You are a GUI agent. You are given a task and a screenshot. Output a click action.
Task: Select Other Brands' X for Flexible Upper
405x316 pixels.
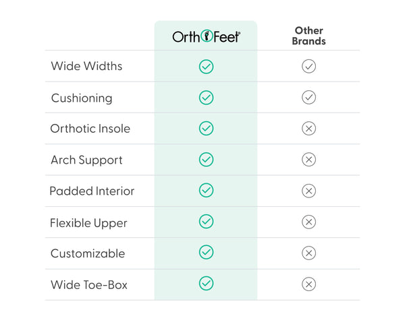[x=308, y=222]
